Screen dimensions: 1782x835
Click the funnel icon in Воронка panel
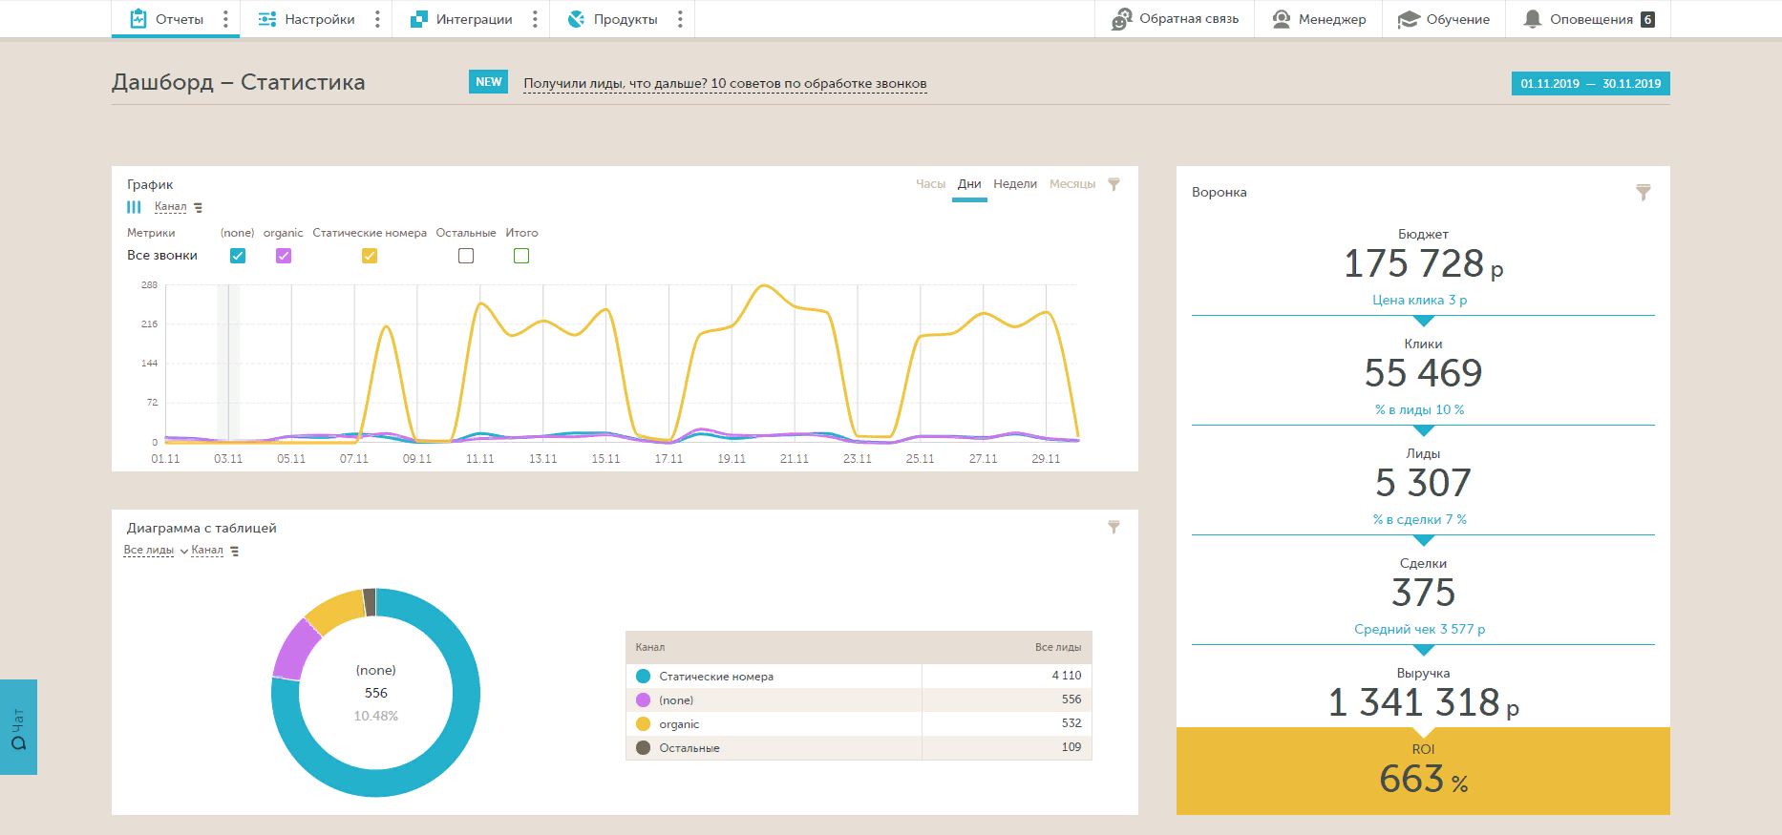pyautogui.click(x=1643, y=192)
